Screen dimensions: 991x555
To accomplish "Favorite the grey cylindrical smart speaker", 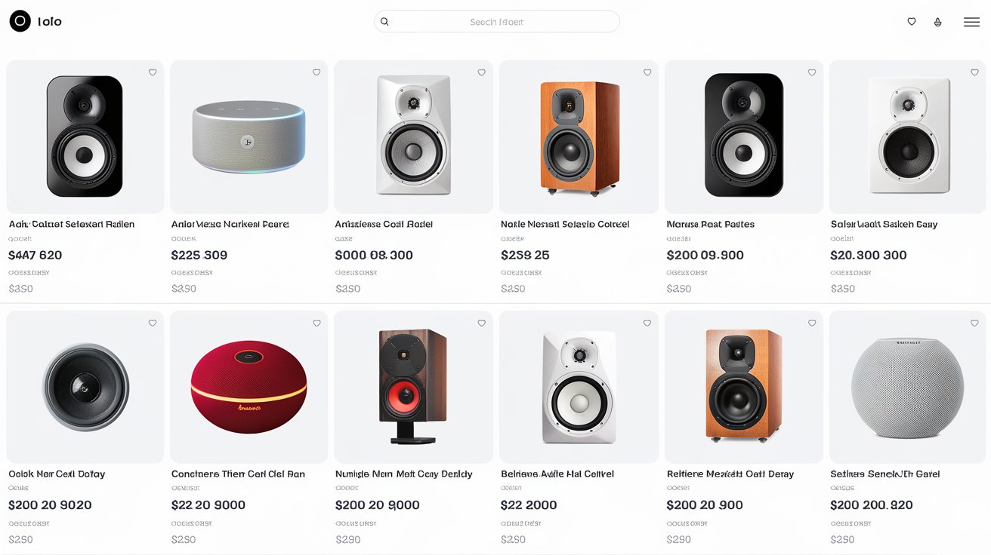I will coord(316,72).
